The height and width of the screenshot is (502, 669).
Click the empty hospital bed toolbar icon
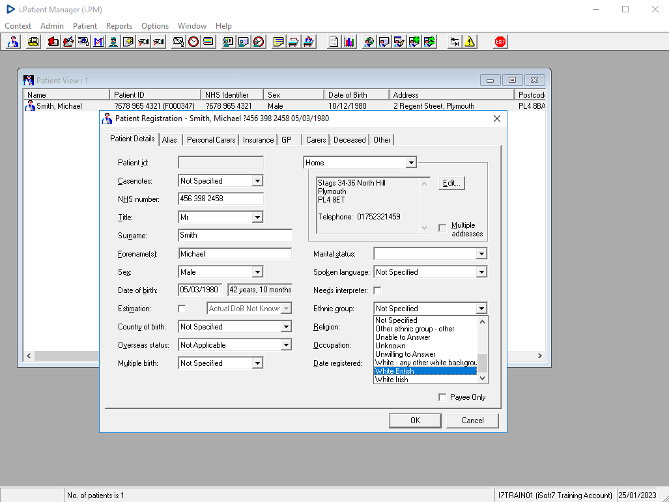(294, 42)
